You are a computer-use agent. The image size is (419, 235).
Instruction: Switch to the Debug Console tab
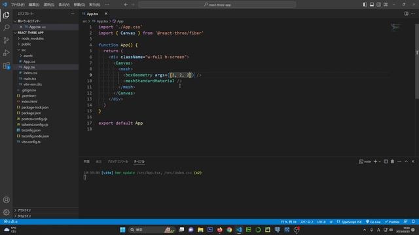pyautogui.click(x=118, y=161)
